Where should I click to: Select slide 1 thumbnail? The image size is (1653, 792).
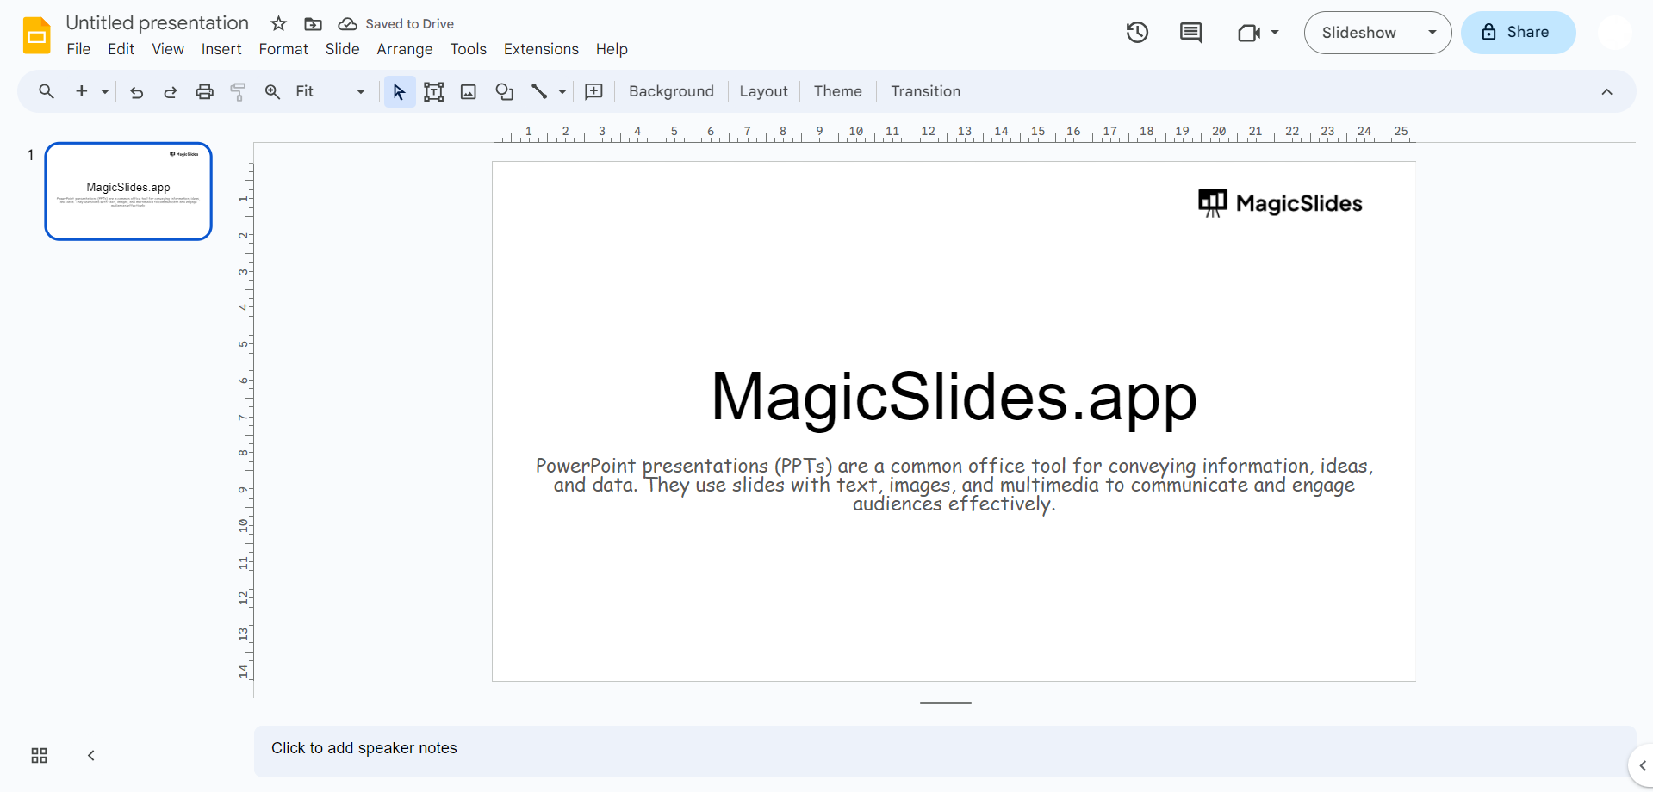pyautogui.click(x=128, y=191)
